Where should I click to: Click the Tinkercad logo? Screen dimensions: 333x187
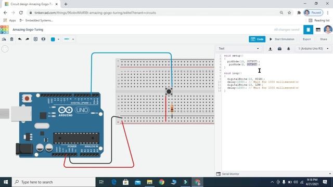tap(5, 30)
